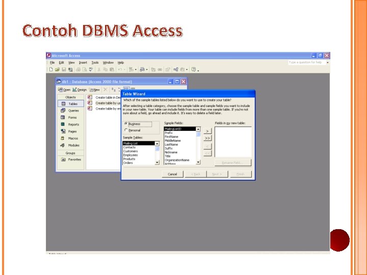Open the View menu
The image size is (367, 275).
point(71,63)
